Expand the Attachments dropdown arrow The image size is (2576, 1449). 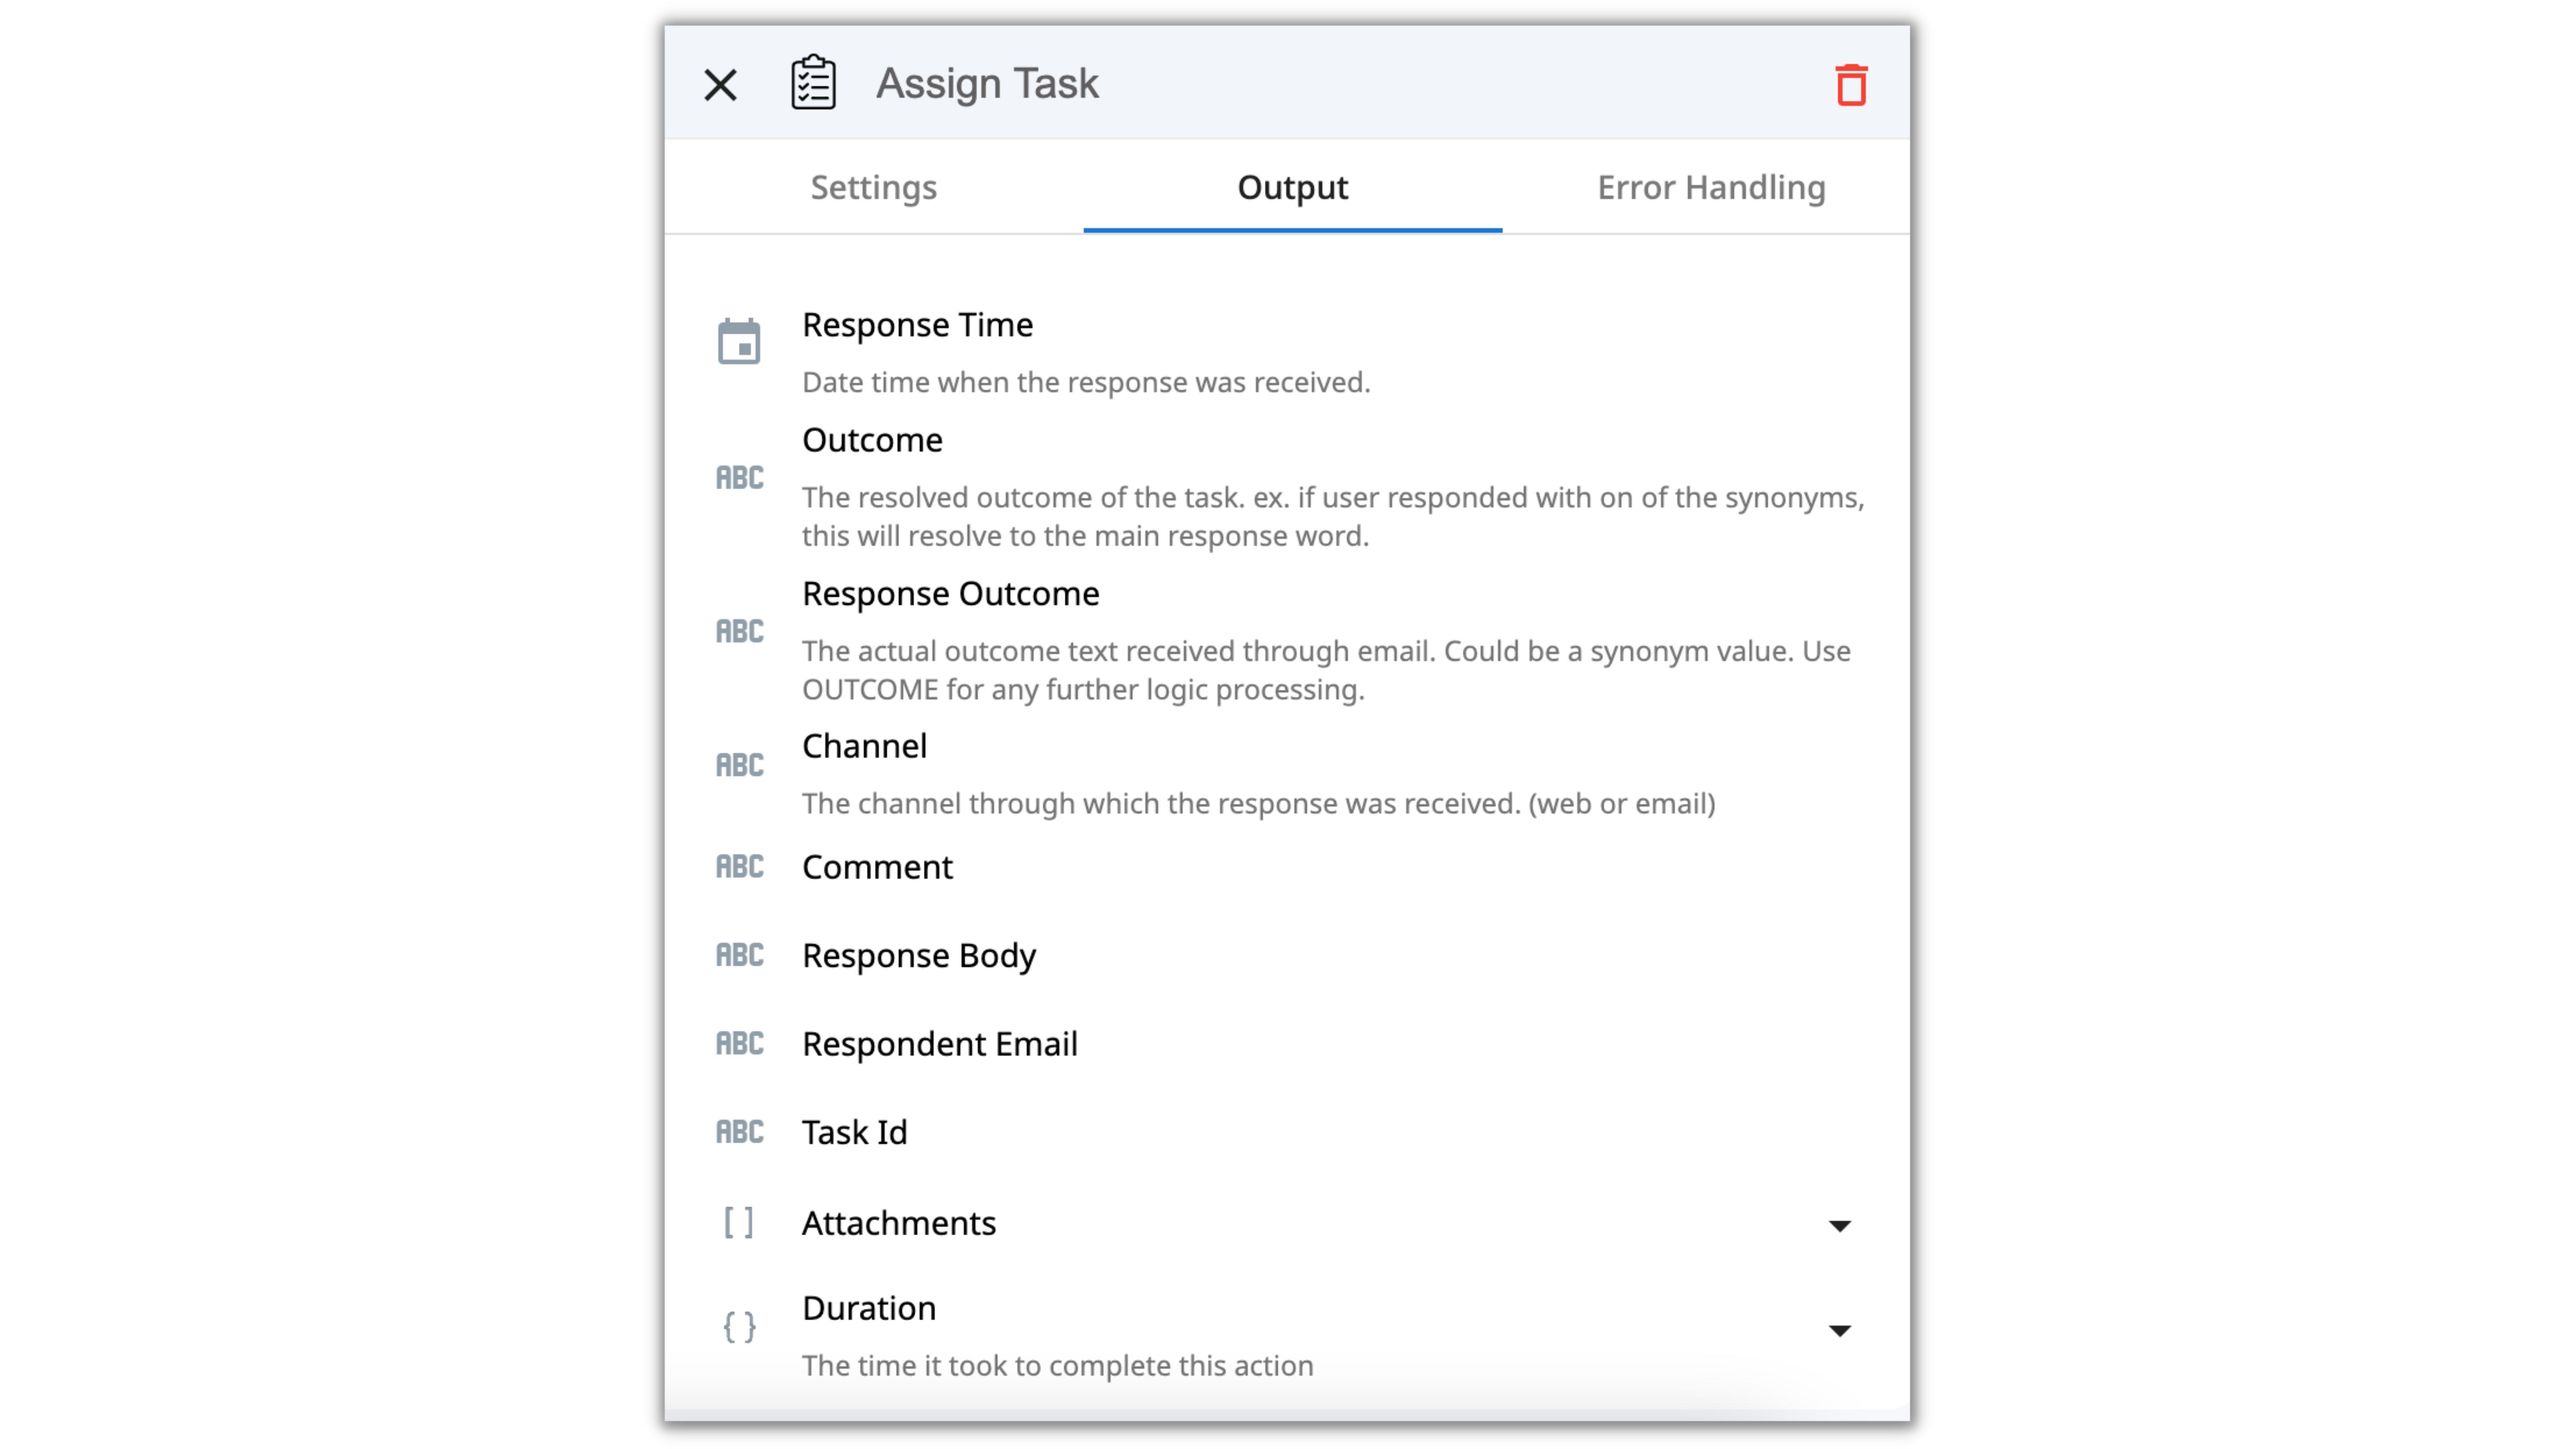(x=1839, y=1226)
